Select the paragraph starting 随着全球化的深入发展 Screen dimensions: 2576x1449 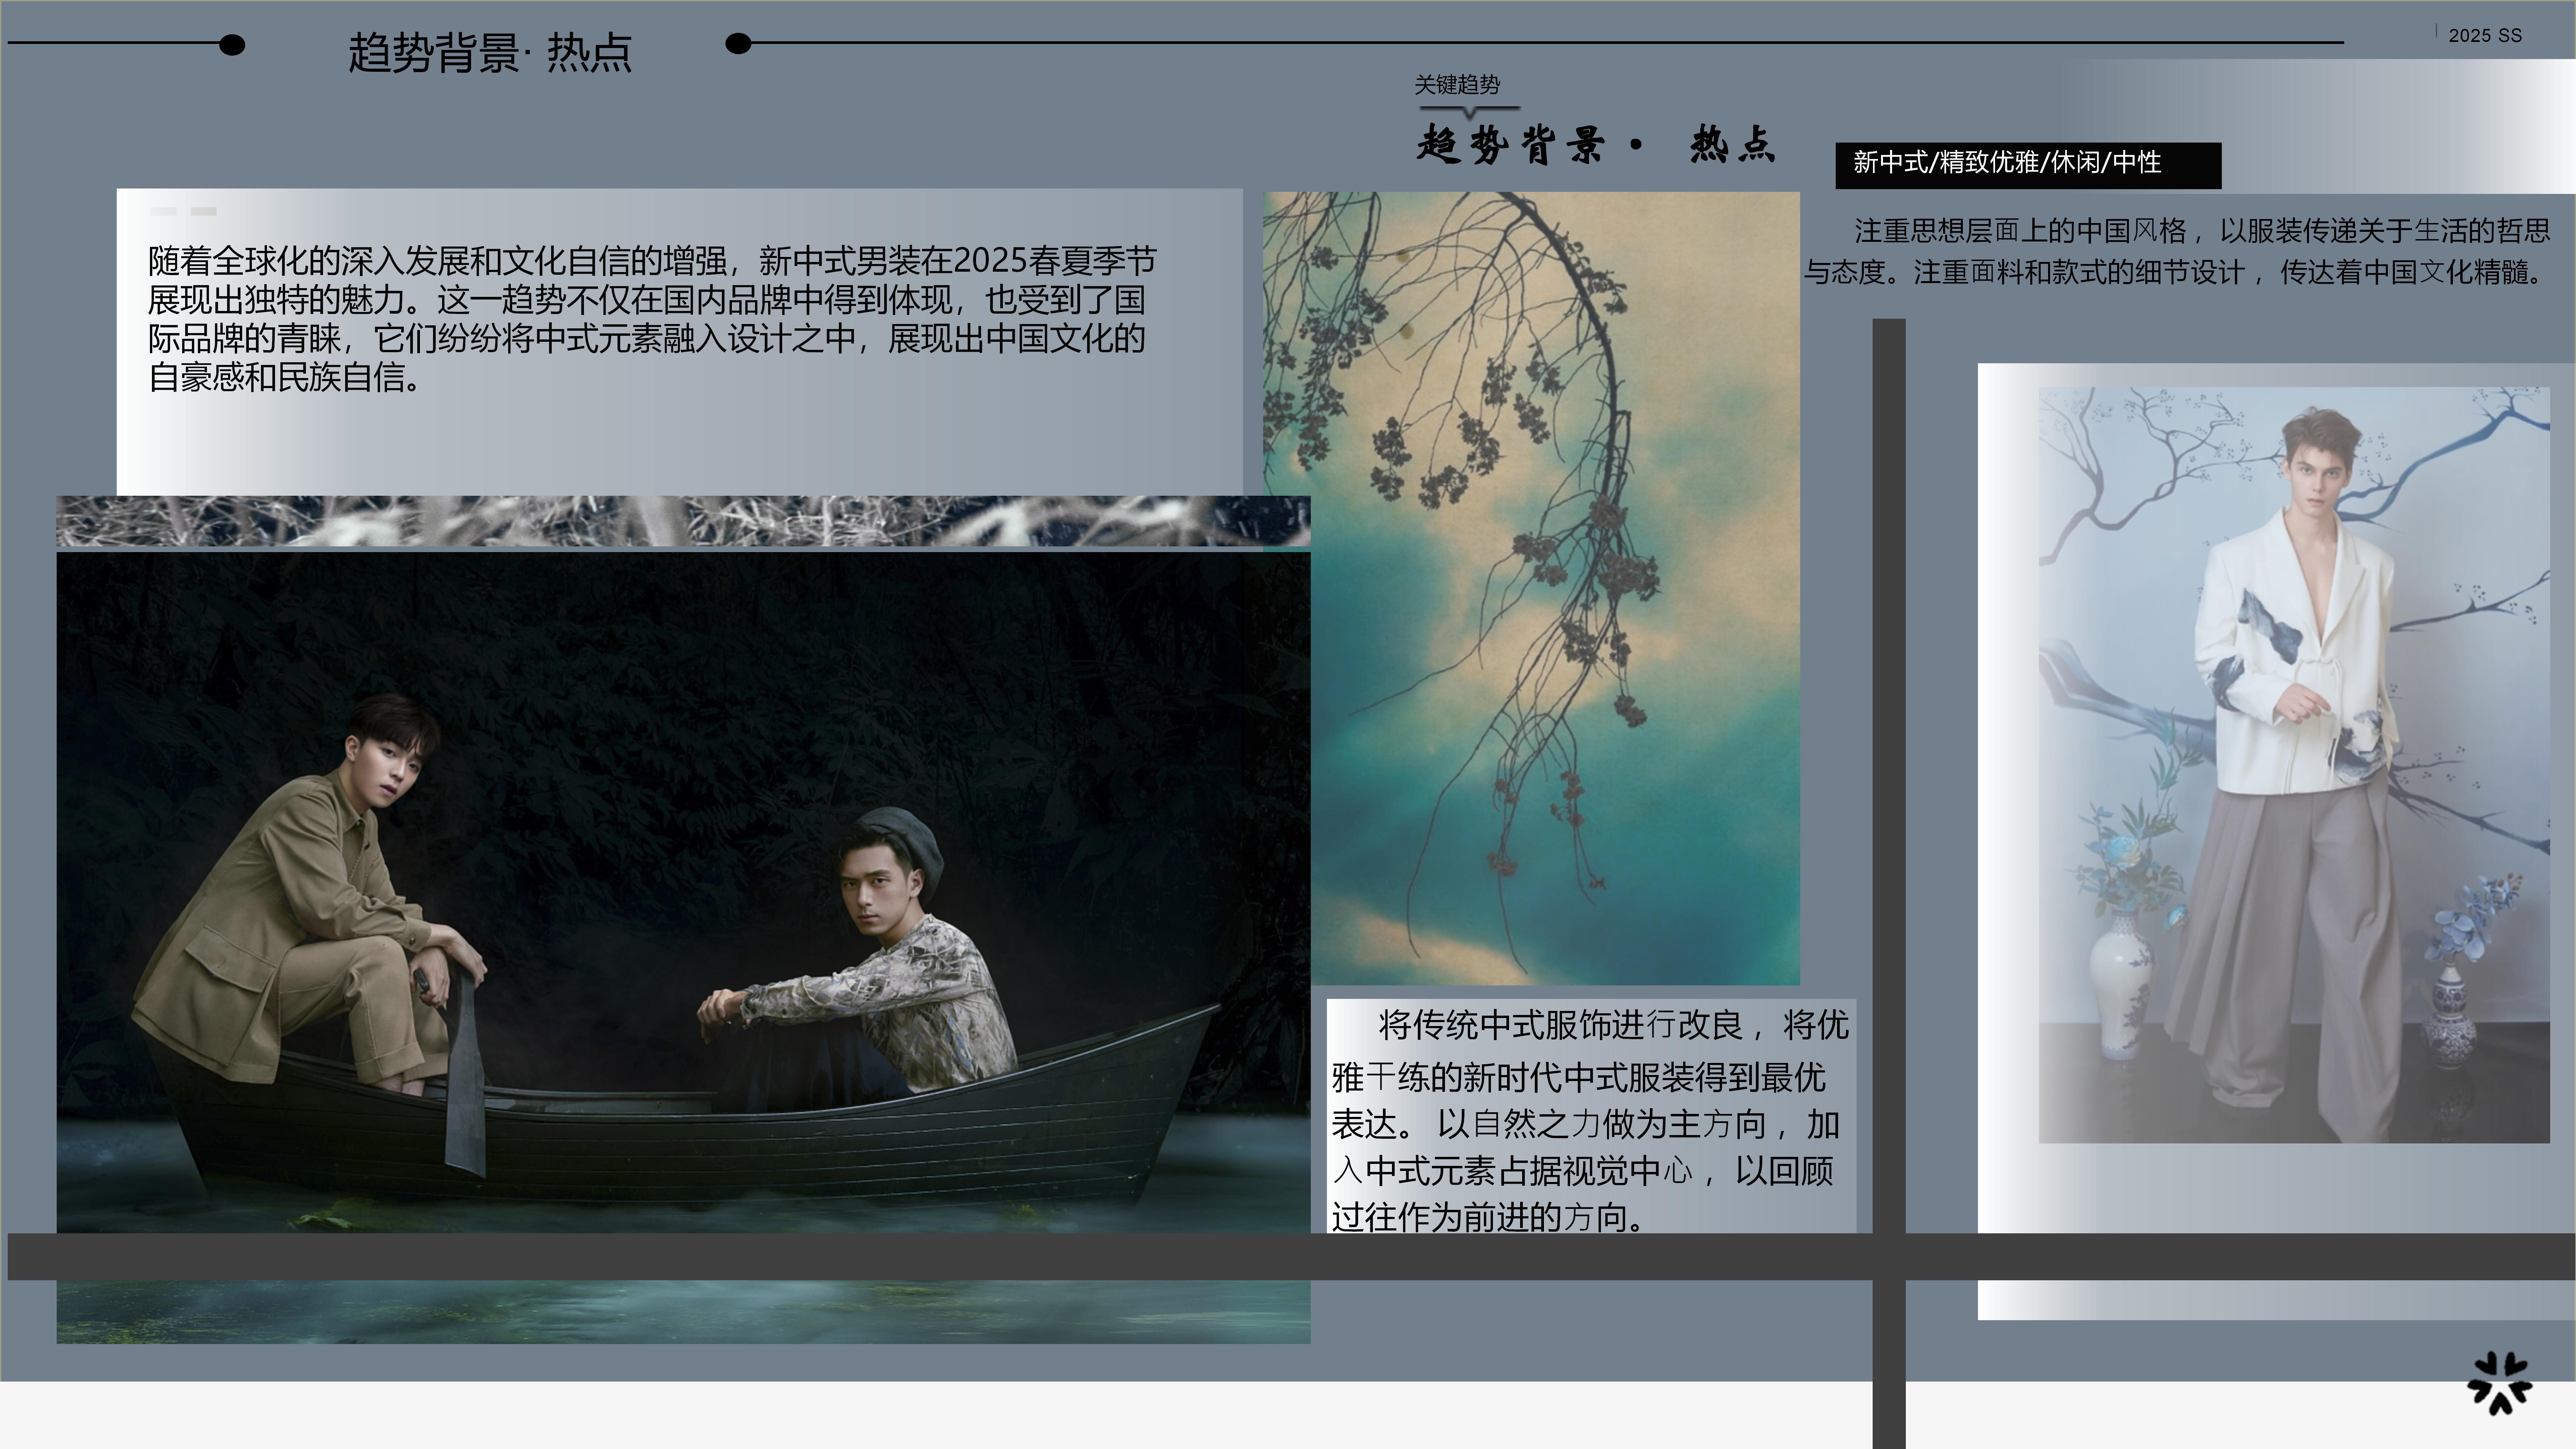[x=652, y=319]
